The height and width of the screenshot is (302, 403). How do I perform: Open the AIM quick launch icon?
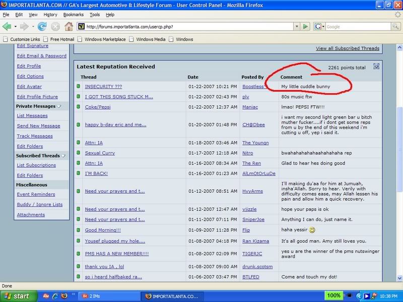coord(45,296)
